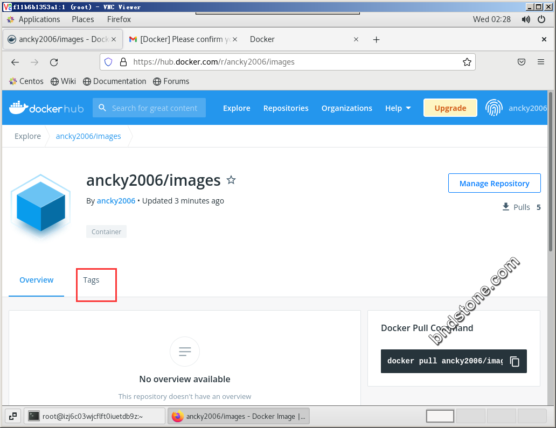Click the search magnifier icon
Image resolution: width=556 pixels, height=428 pixels.
[102, 108]
